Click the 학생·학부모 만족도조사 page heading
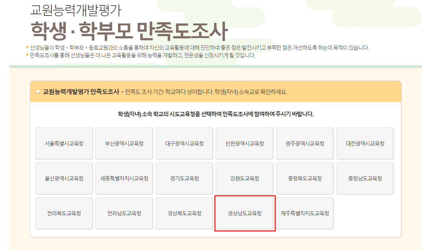Screen dimensions: 426x250 tap(129, 31)
